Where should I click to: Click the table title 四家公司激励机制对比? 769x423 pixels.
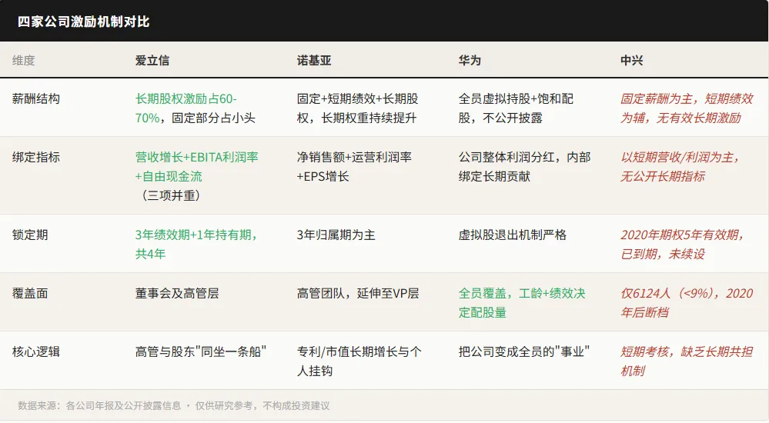[x=83, y=22]
